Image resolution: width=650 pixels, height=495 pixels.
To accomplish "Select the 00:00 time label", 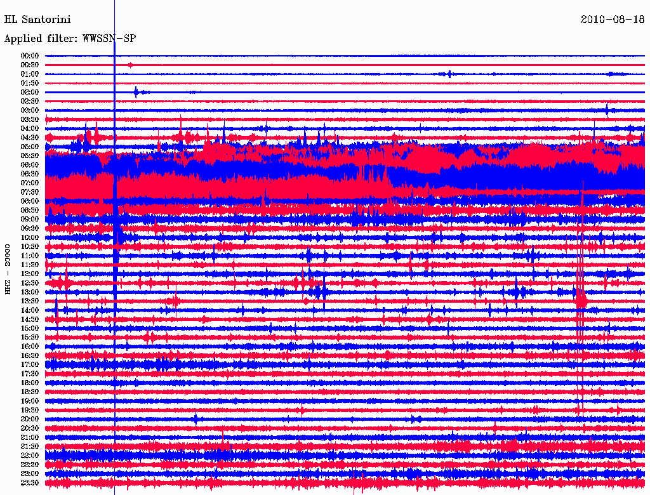I will click(x=30, y=56).
